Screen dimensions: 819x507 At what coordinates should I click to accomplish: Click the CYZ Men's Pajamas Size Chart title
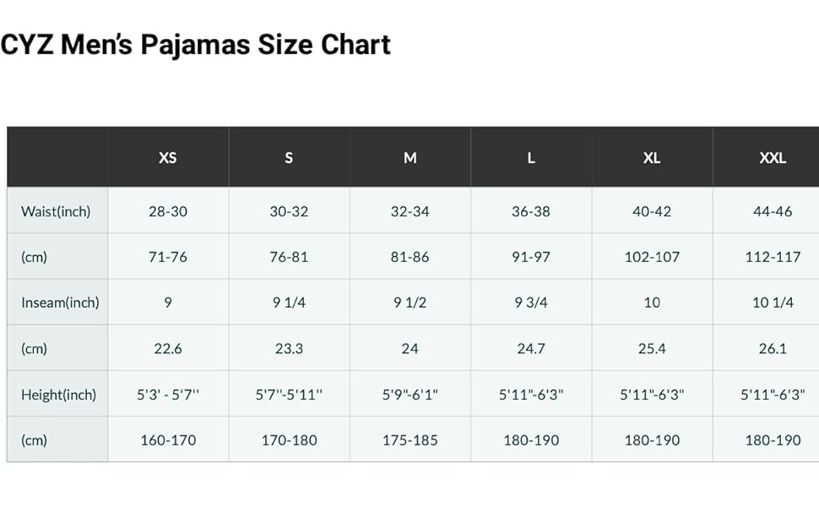click(x=195, y=45)
